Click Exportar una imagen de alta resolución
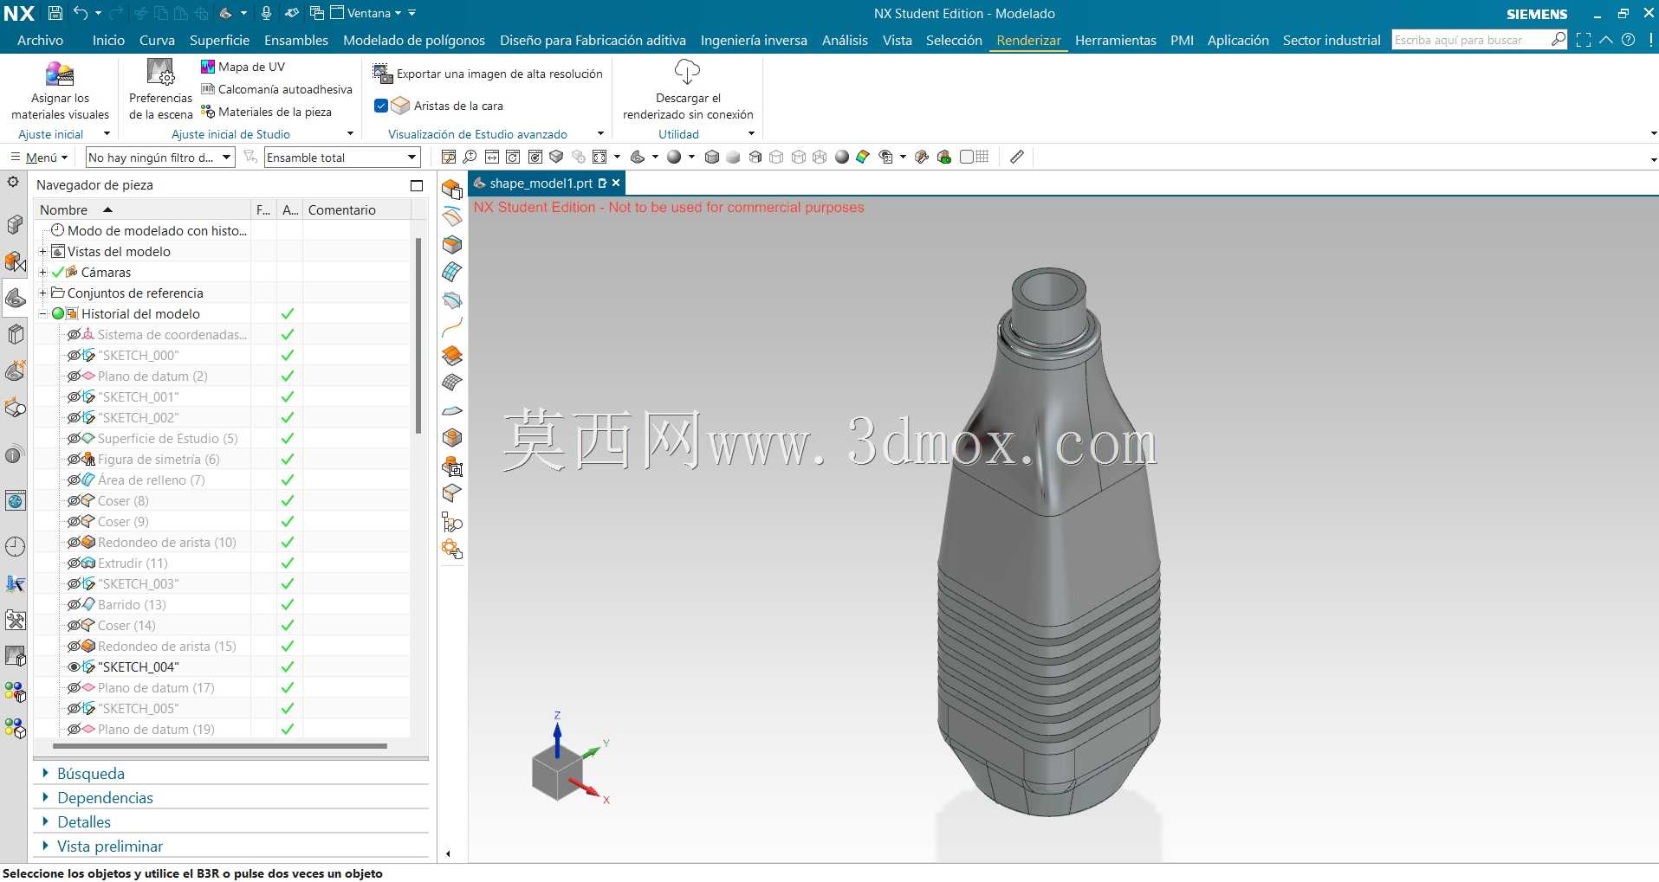Image resolution: width=1659 pixels, height=882 pixels. 488,74
